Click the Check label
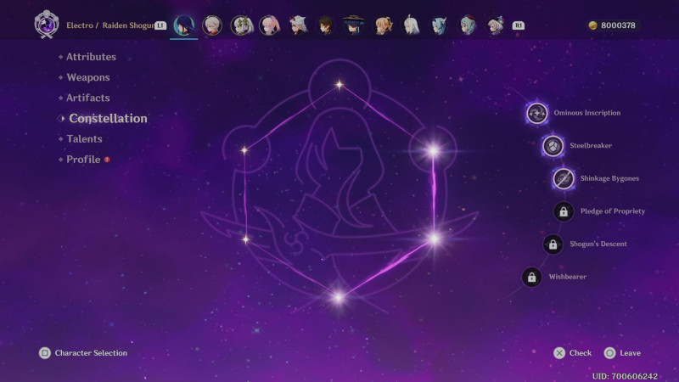Viewport: 679px width, 382px height. 581,353
